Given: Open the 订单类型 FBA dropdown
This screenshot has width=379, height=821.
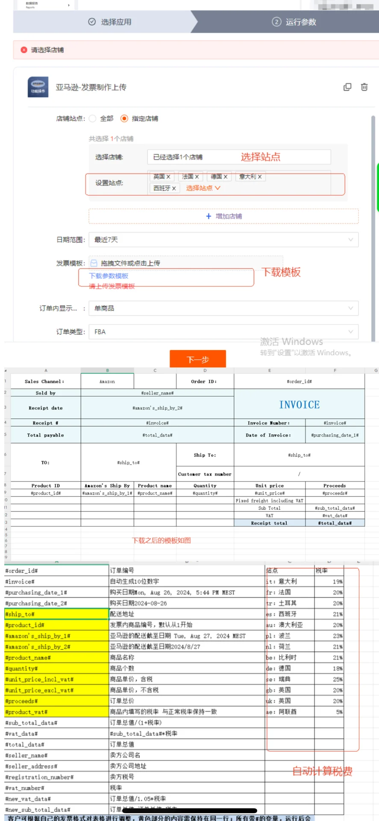Looking at the screenshot, I should click(x=223, y=332).
